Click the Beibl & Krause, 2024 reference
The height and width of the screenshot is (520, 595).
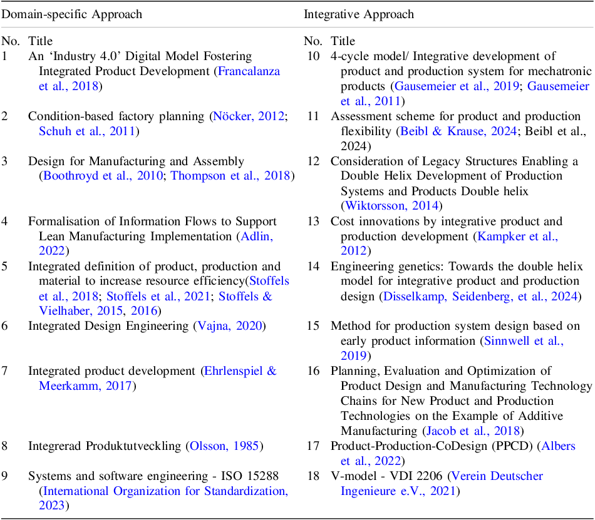(458, 131)
